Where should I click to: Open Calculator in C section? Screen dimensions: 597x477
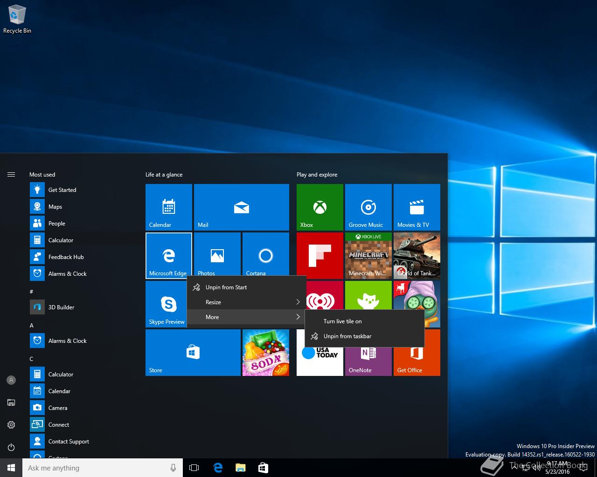[x=82, y=375]
